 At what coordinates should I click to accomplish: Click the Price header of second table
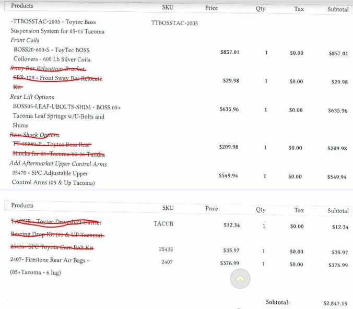coord(211,209)
